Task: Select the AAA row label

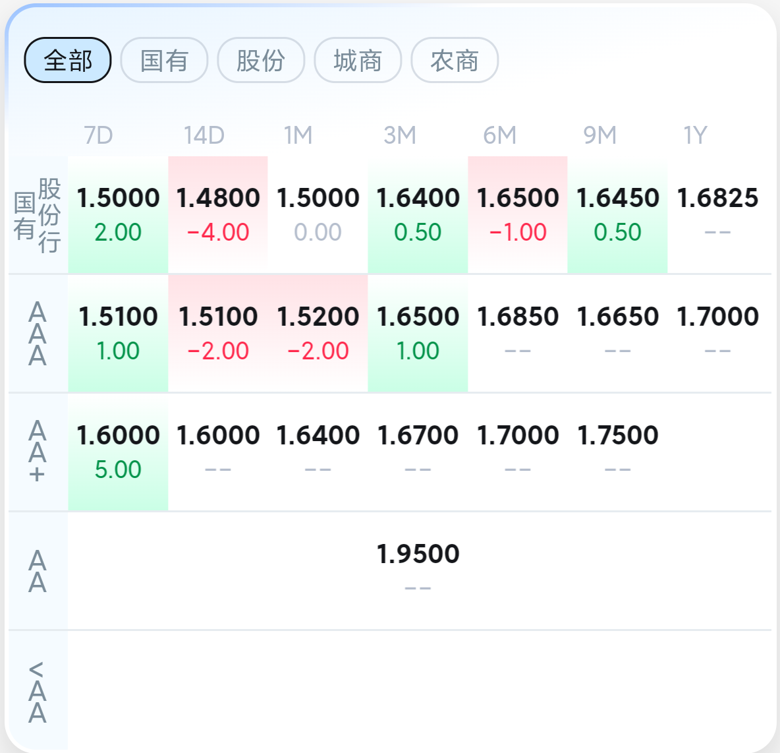Action: coord(38,334)
